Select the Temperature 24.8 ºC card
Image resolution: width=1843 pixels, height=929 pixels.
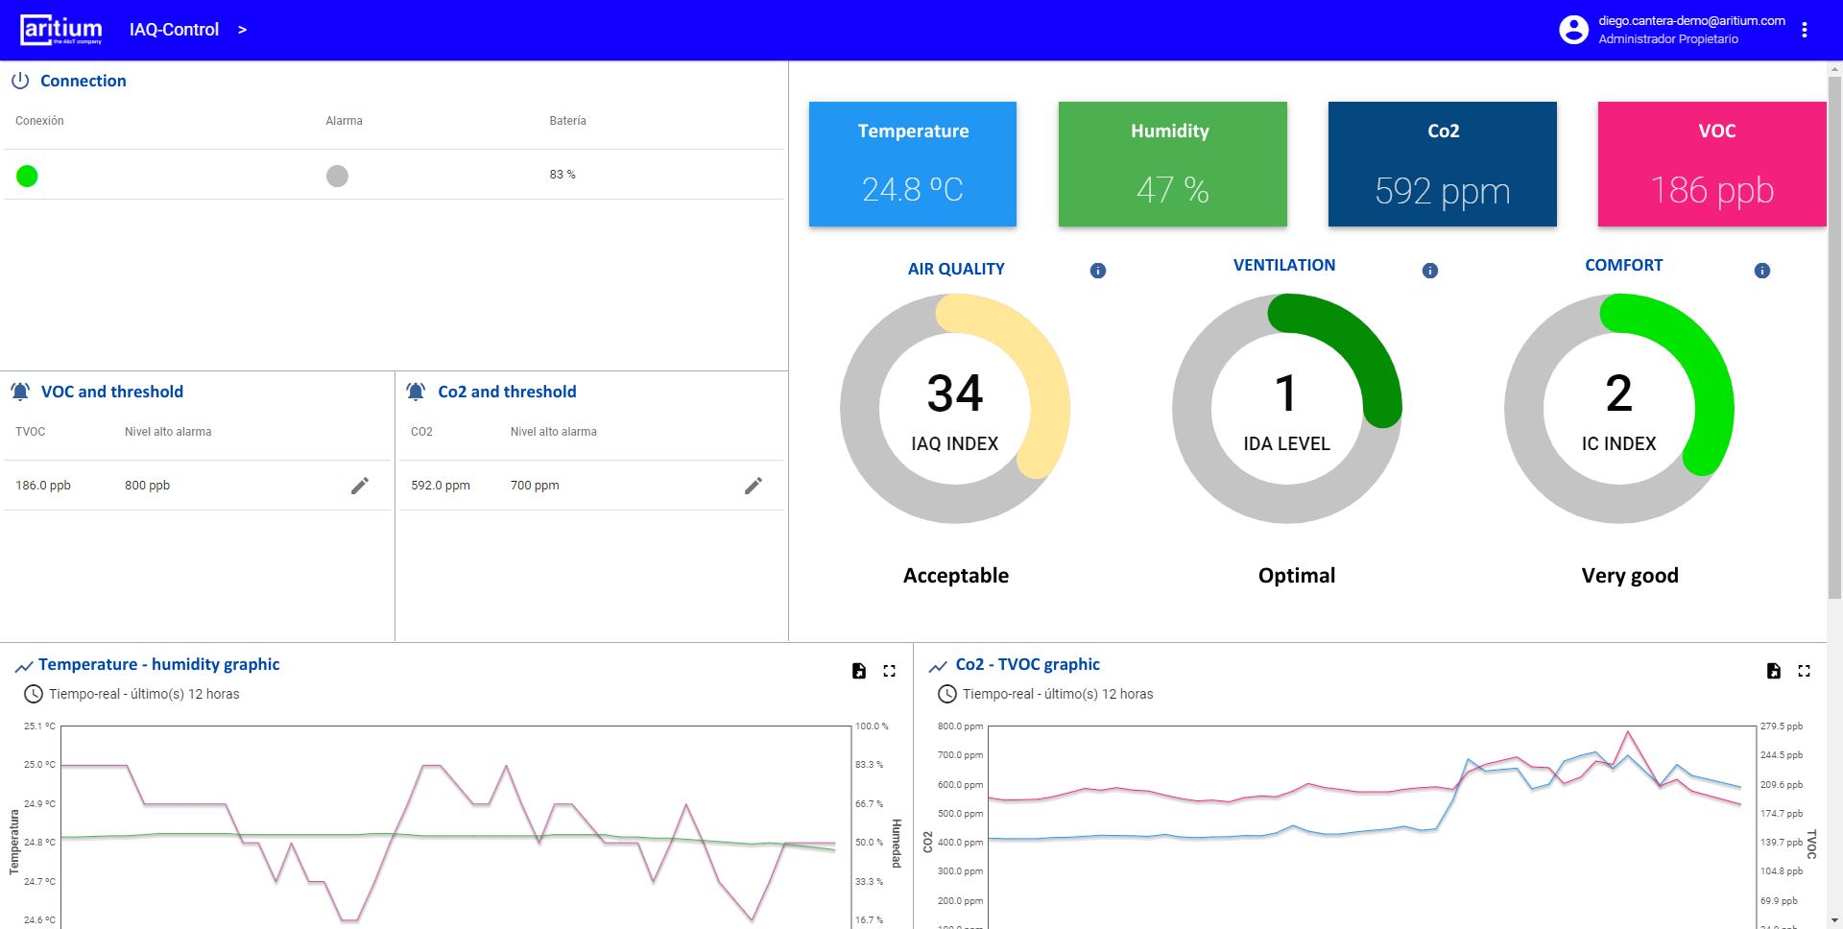click(912, 164)
